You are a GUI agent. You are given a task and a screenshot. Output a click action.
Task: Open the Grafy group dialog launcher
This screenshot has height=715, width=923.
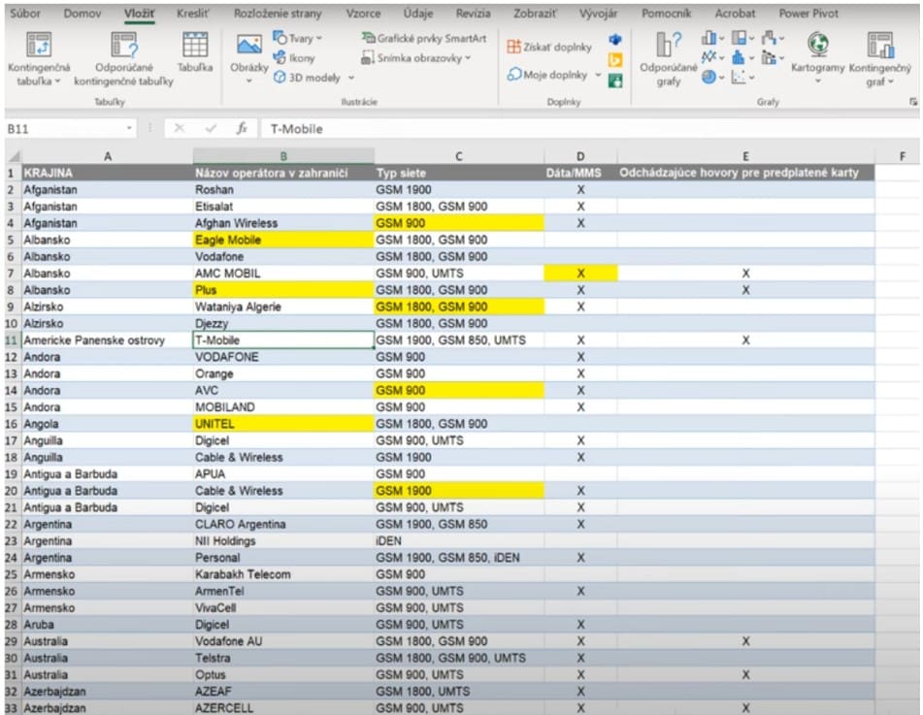(x=913, y=102)
